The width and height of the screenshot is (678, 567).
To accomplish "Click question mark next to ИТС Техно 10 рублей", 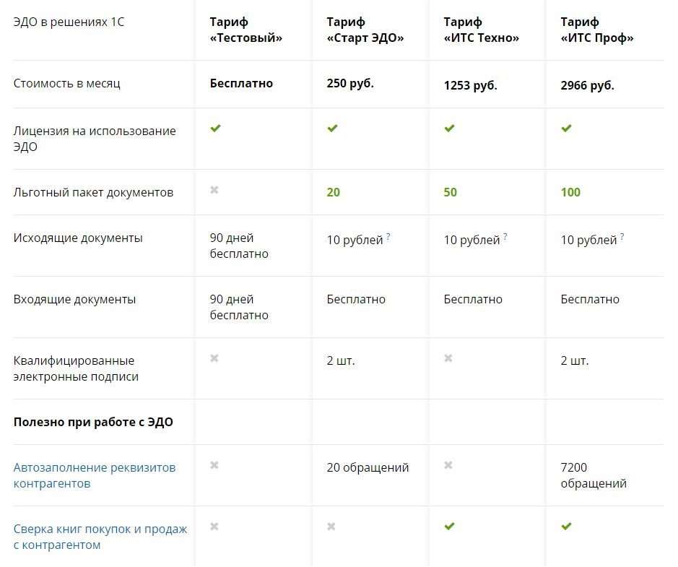I will (x=505, y=236).
